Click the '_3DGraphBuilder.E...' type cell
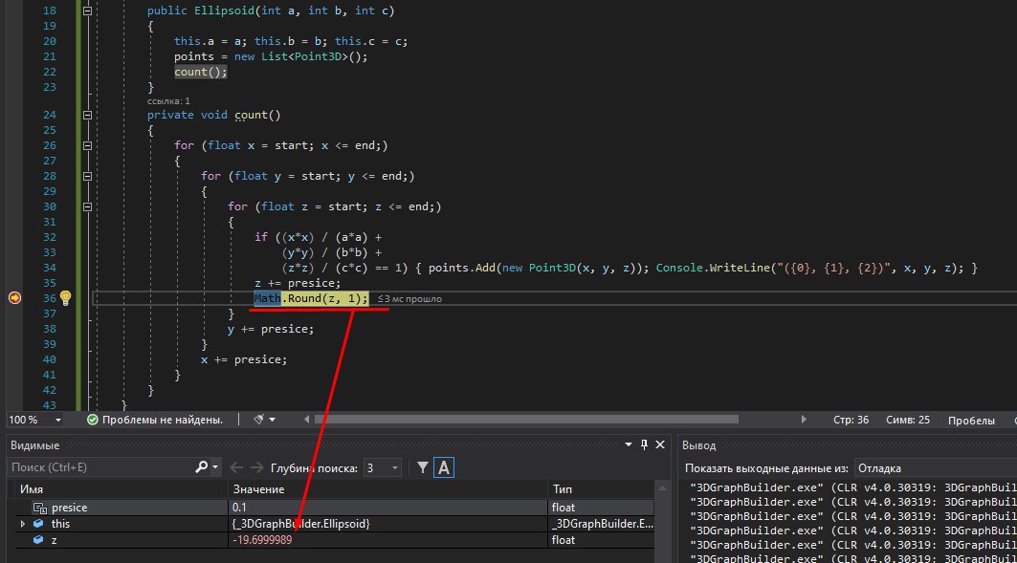Screen dimensions: 1017x563 603,524
